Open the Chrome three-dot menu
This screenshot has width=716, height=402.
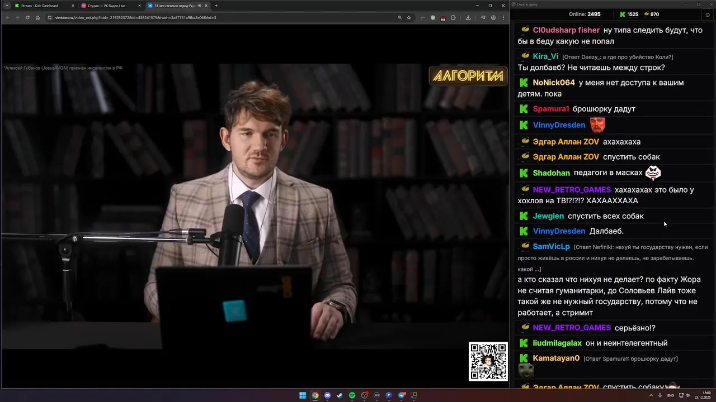503,17
